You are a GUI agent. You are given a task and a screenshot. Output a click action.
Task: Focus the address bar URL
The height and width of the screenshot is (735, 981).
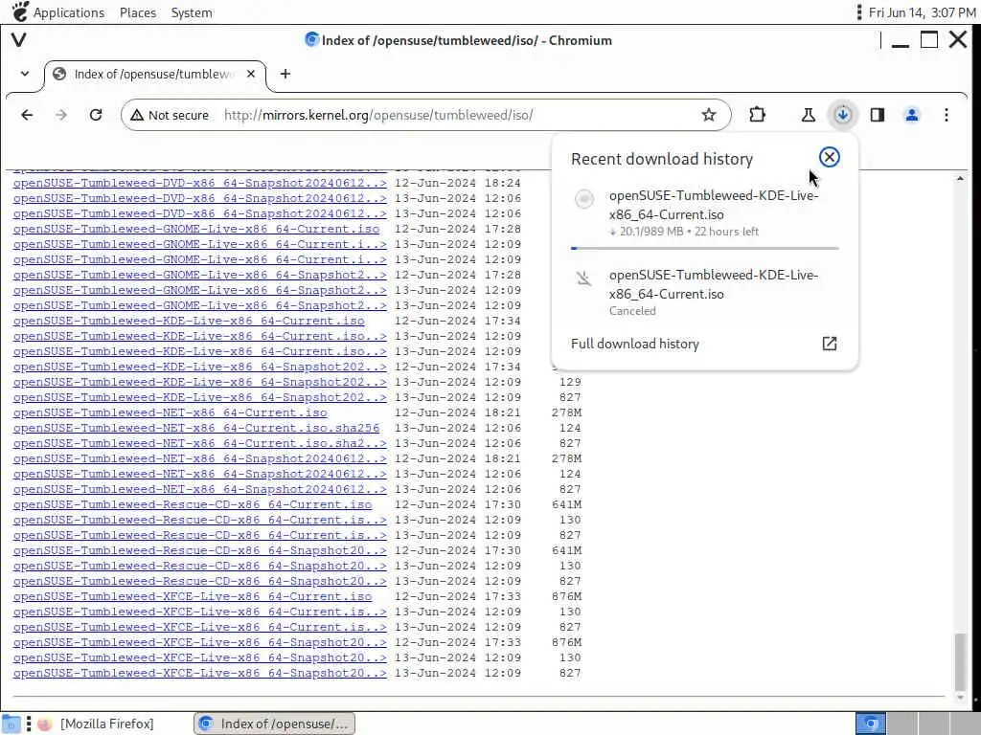point(377,115)
